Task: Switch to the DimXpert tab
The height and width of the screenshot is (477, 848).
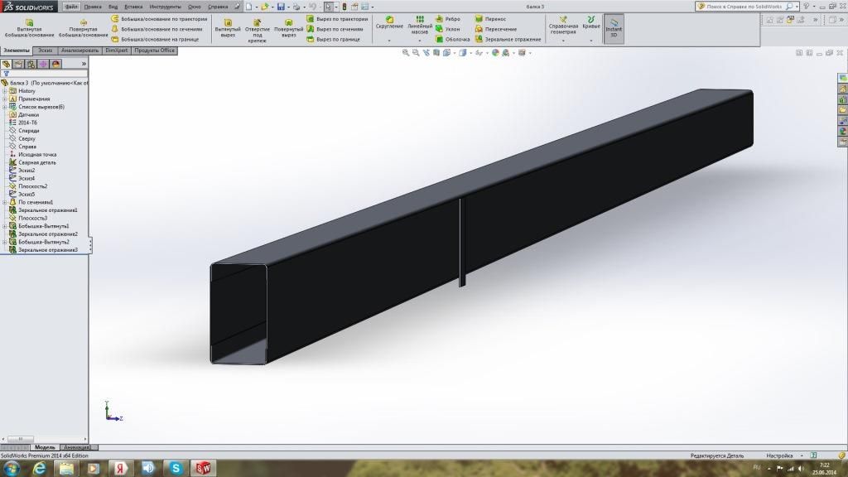Action: coord(116,51)
